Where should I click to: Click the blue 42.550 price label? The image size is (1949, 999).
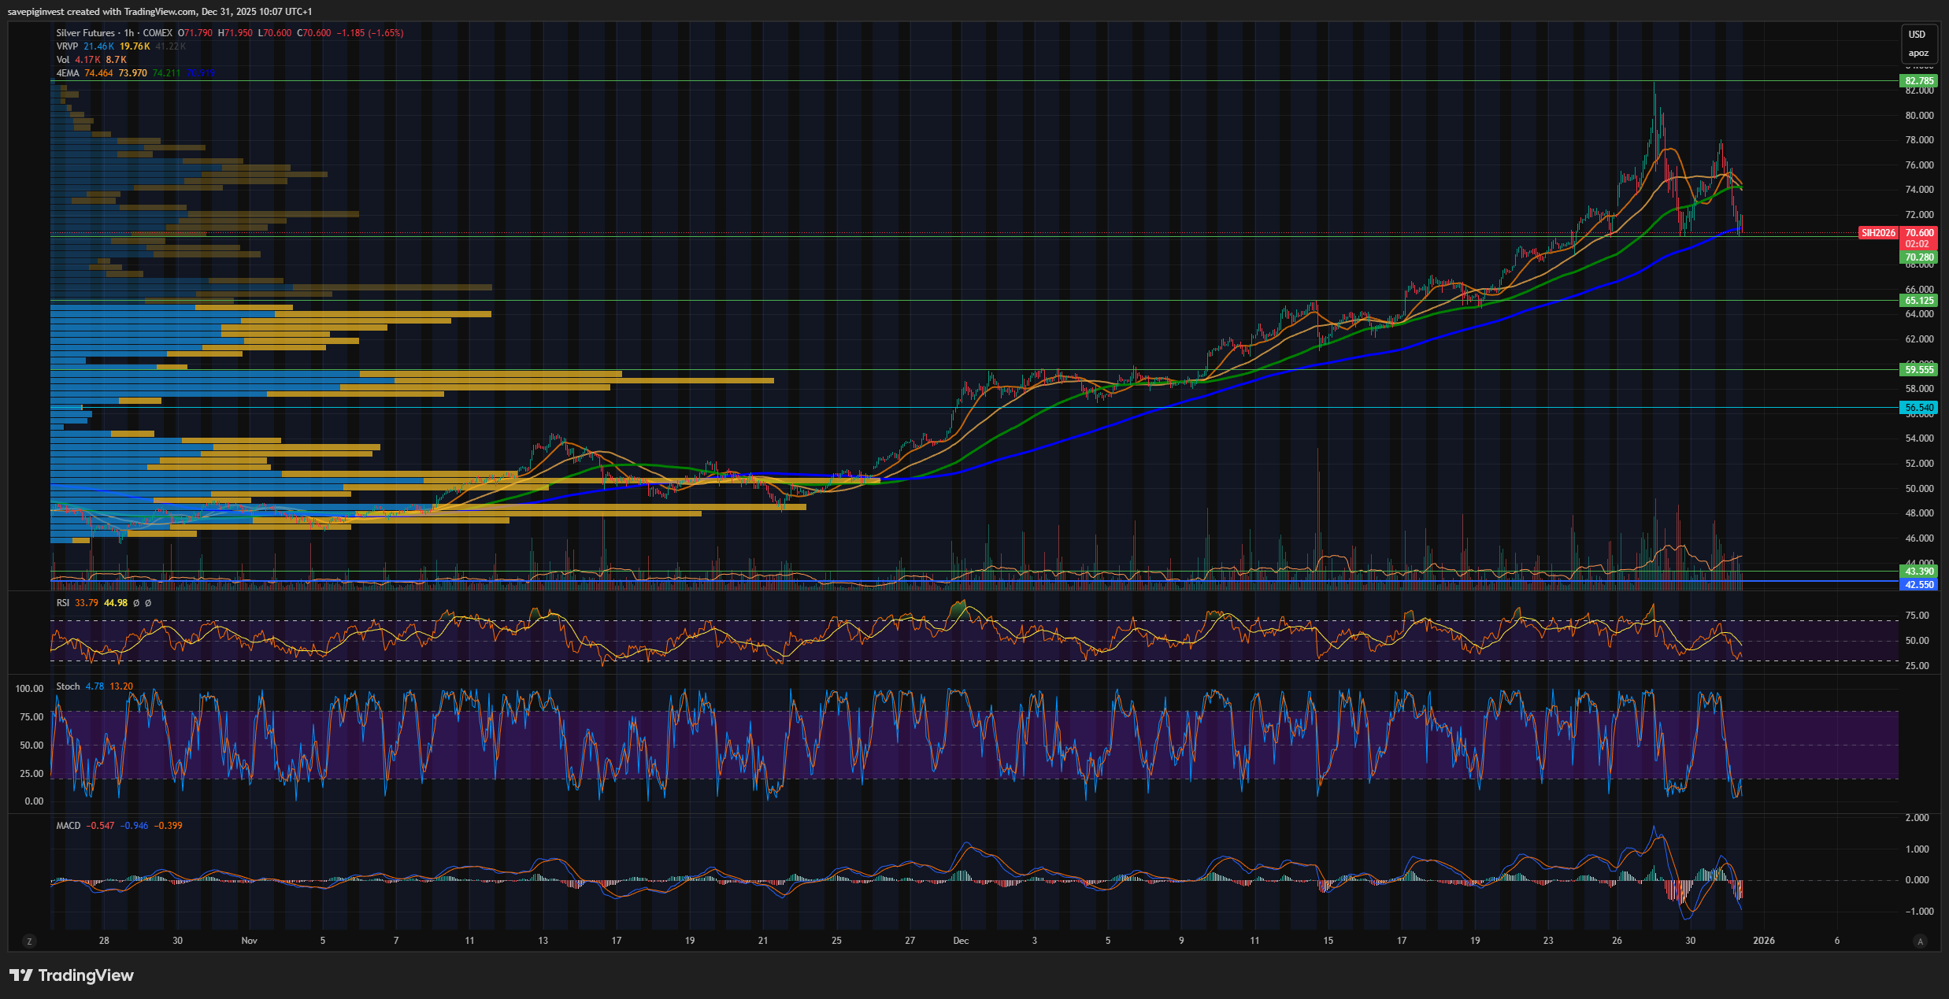tap(1919, 585)
